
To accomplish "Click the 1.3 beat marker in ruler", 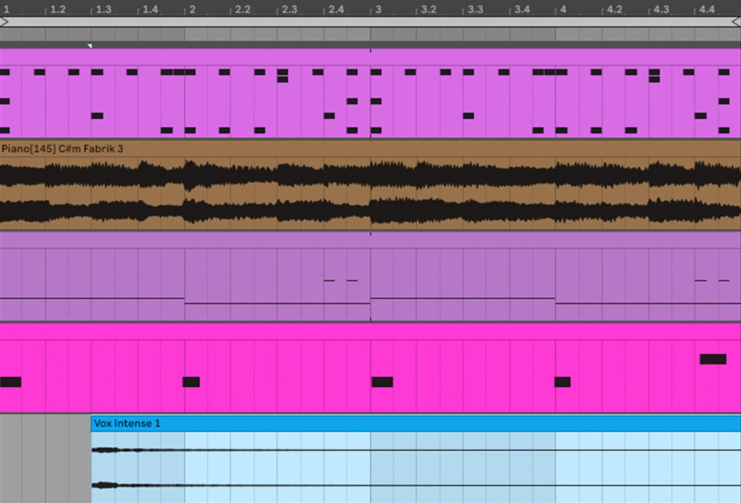I will (104, 9).
